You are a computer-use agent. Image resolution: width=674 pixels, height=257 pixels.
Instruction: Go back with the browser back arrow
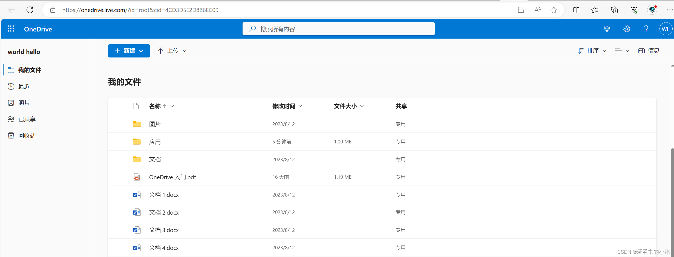coord(12,10)
